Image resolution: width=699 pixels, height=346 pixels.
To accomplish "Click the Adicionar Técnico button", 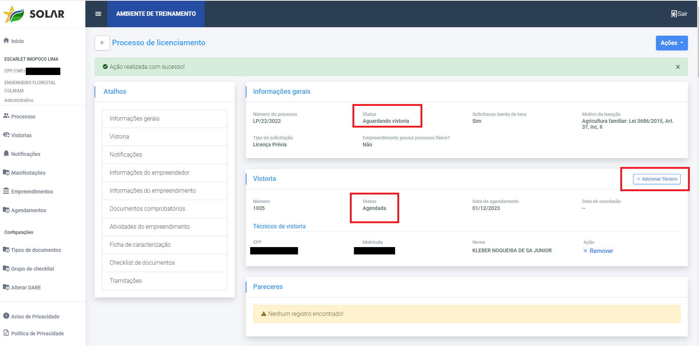I will (657, 179).
